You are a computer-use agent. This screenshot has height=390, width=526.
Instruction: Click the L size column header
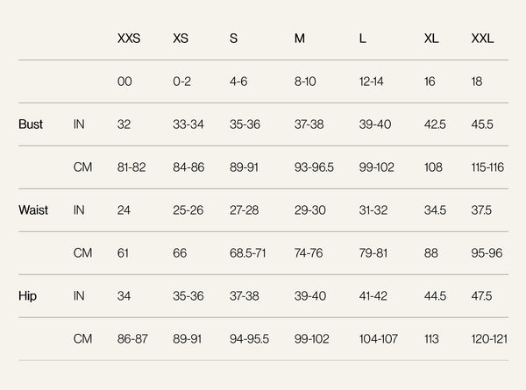coord(362,39)
